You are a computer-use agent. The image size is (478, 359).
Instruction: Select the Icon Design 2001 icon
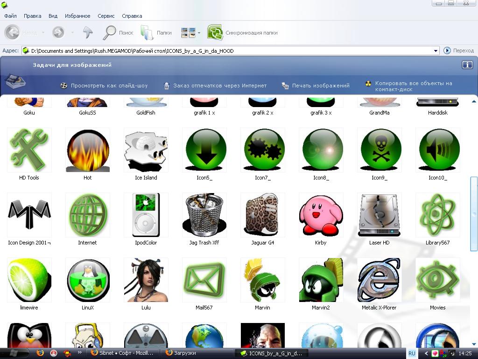click(x=29, y=215)
